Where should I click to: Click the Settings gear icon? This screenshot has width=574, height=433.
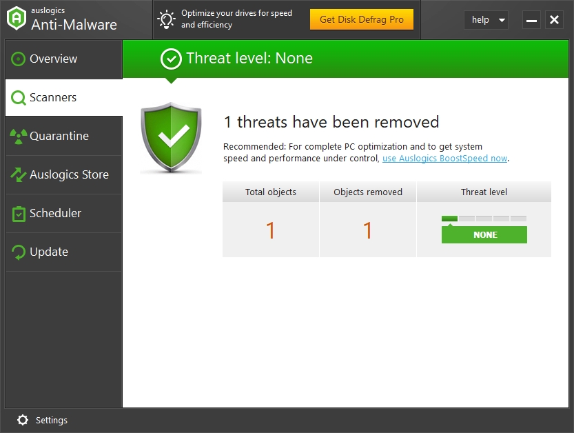[x=23, y=420]
